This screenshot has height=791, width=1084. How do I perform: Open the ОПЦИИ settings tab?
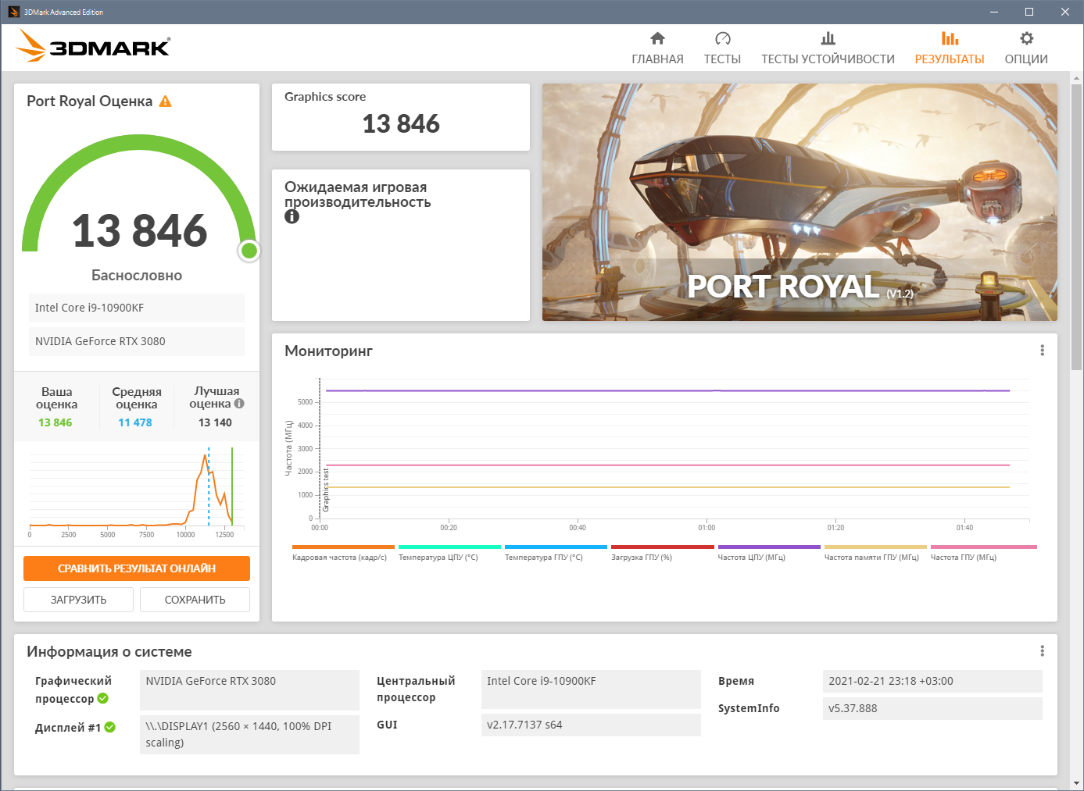tap(1026, 48)
